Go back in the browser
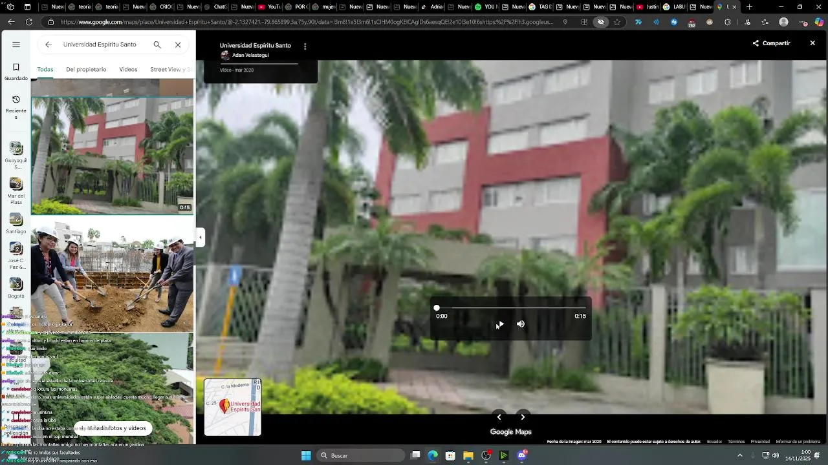 11,22
